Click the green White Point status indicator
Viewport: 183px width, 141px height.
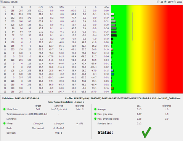(5, 109)
